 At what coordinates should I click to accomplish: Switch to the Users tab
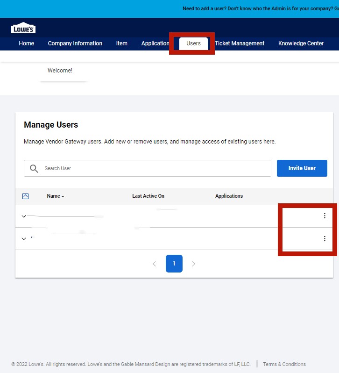pos(193,43)
